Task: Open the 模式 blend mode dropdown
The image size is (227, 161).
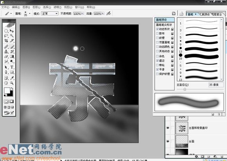Action: pos(50,14)
